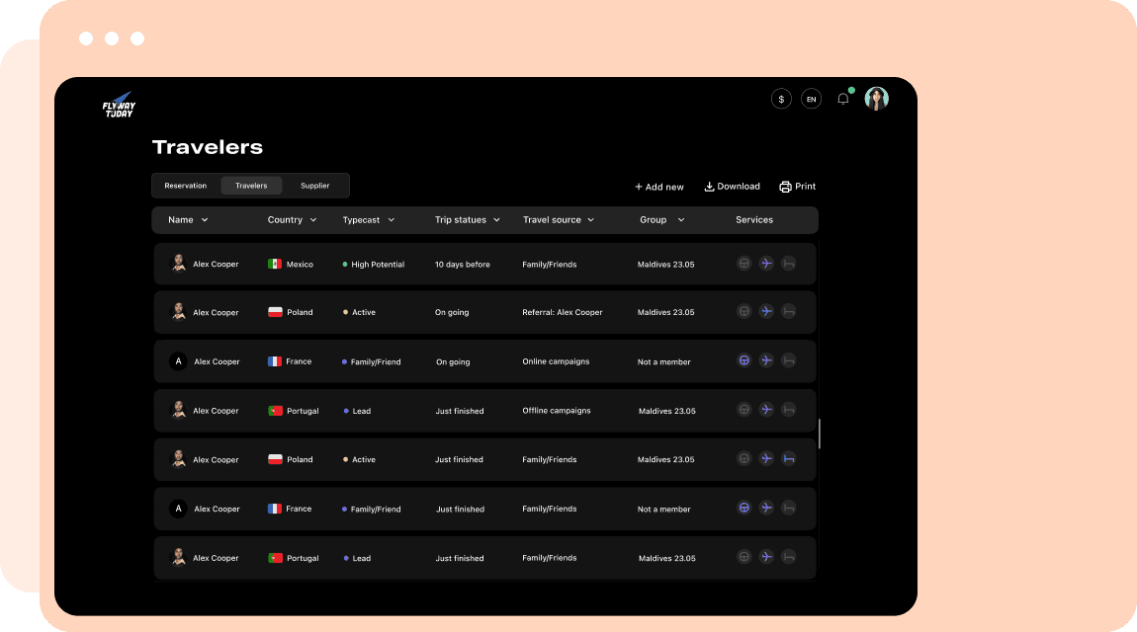Click the car service icon in Mexico row

pos(743,264)
